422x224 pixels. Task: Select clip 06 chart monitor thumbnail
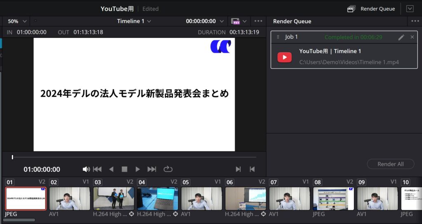tap(246, 199)
